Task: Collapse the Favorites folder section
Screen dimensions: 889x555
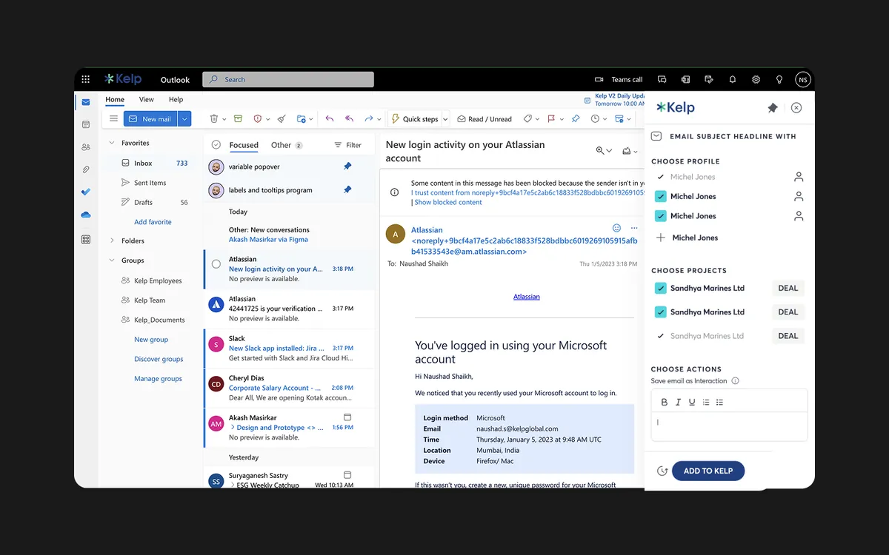Action: click(112, 143)
